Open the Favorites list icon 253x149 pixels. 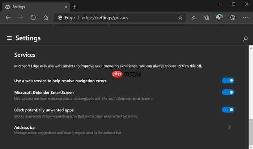tap(194, 18)
